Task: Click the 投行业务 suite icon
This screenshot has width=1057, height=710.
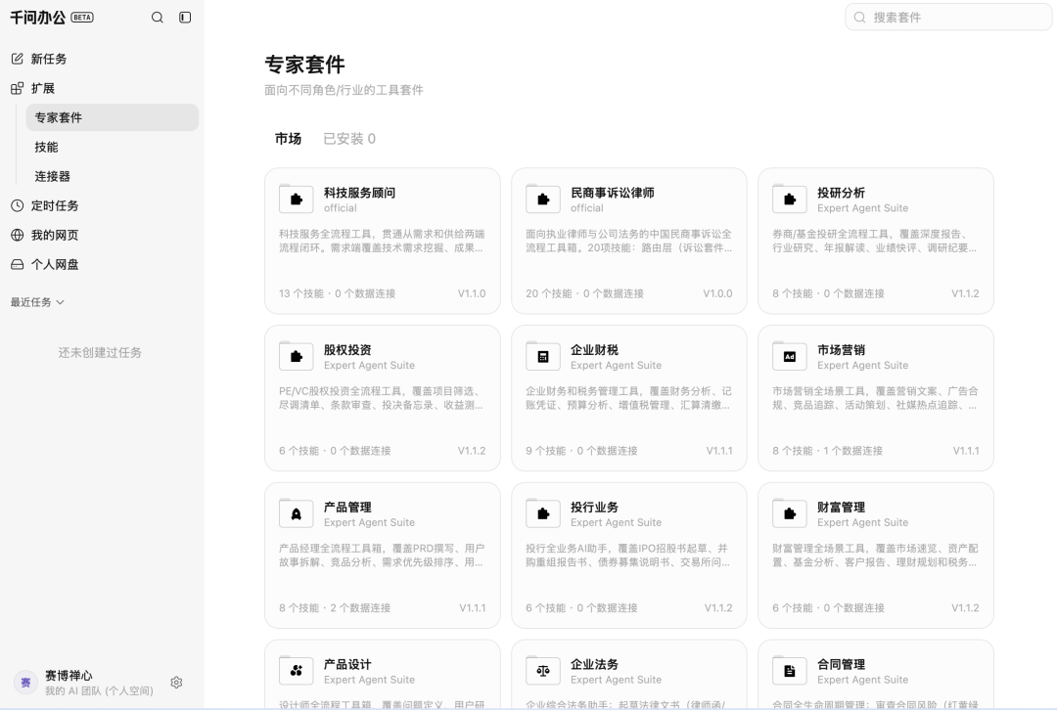Action: click(x=542, y=514)
